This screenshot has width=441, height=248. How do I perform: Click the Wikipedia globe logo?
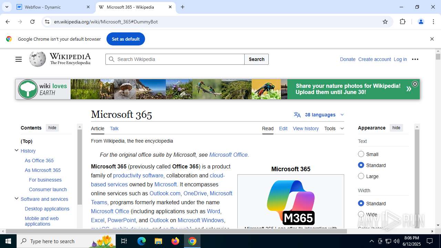(x=38, y=59)
